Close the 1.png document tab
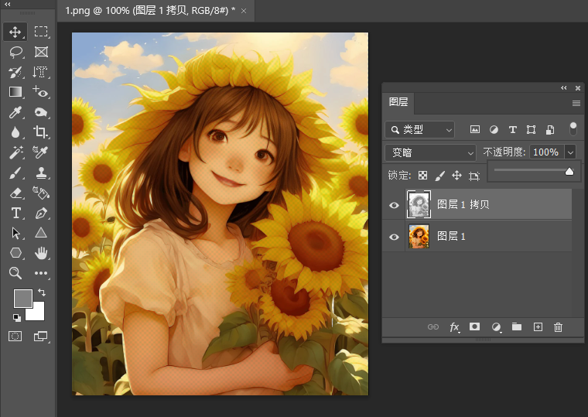This screenshot has width=588, height=417. [244, 11]
